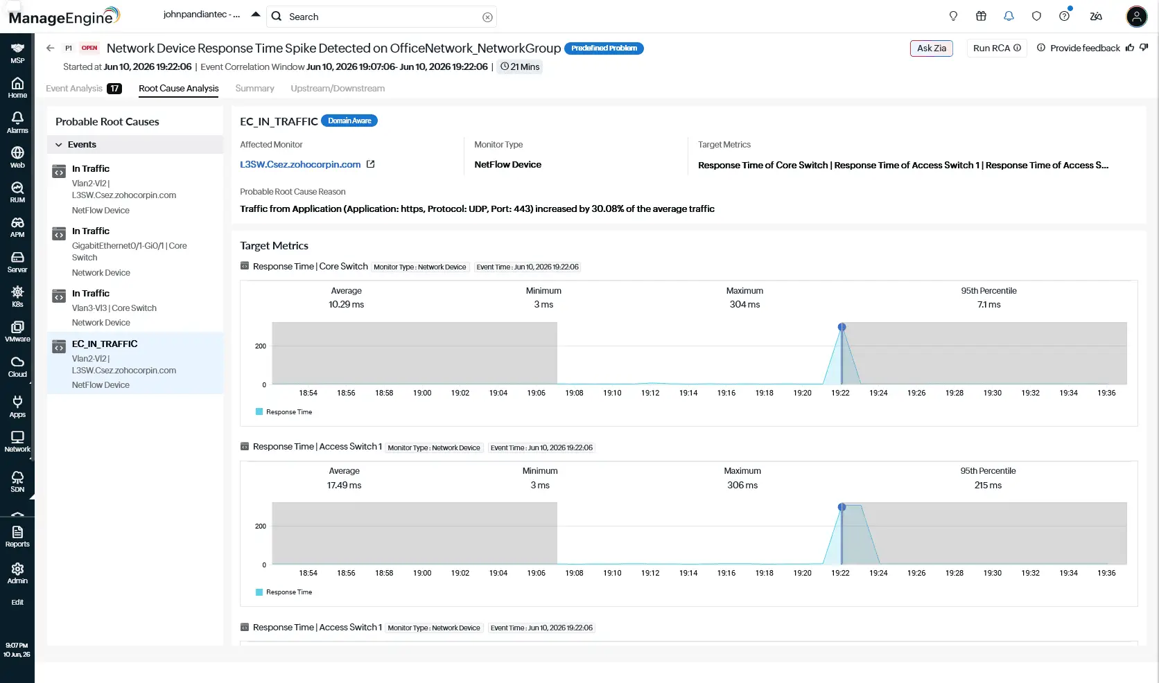Viewport: 1159px width, 683px height.
Task: Toggle Response Time legend on Core Switch chart
Action: tap(284, 412)
